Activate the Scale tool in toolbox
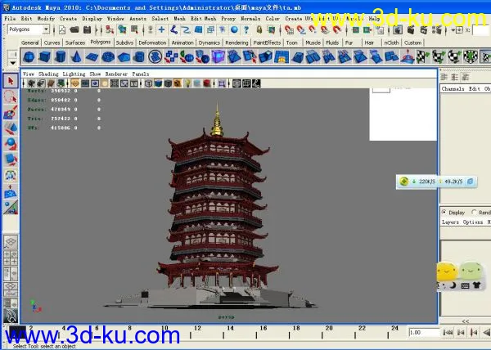Viewport: 491px width, 350px height. 11,159
